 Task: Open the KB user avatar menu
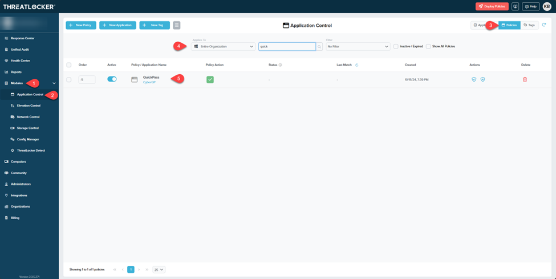tap(547, 6)
